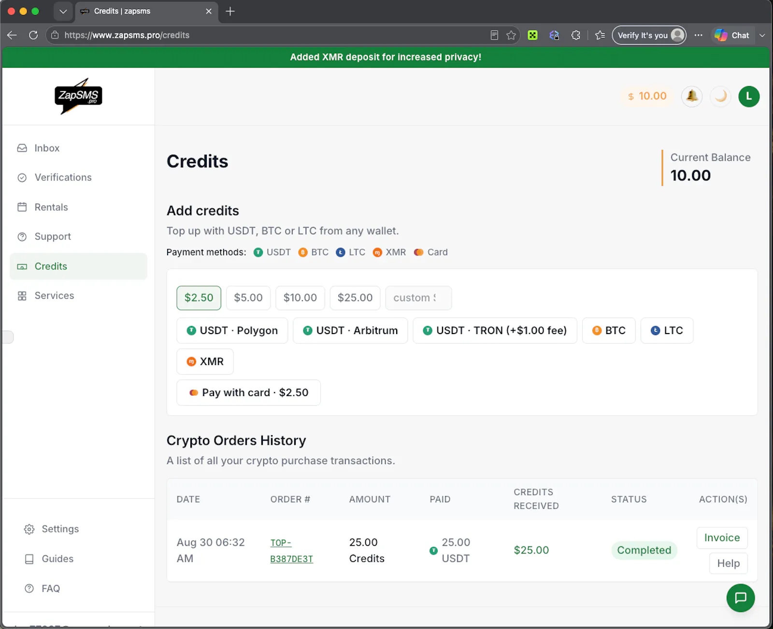Choose BTC payment button
Viewport: 773px width, 629px height.
(609, 331)
